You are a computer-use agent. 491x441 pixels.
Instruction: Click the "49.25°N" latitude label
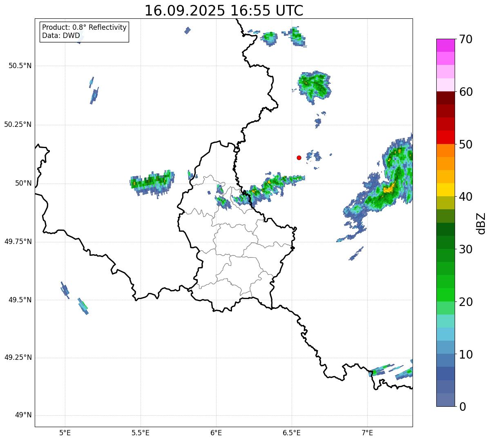[18, 358]
